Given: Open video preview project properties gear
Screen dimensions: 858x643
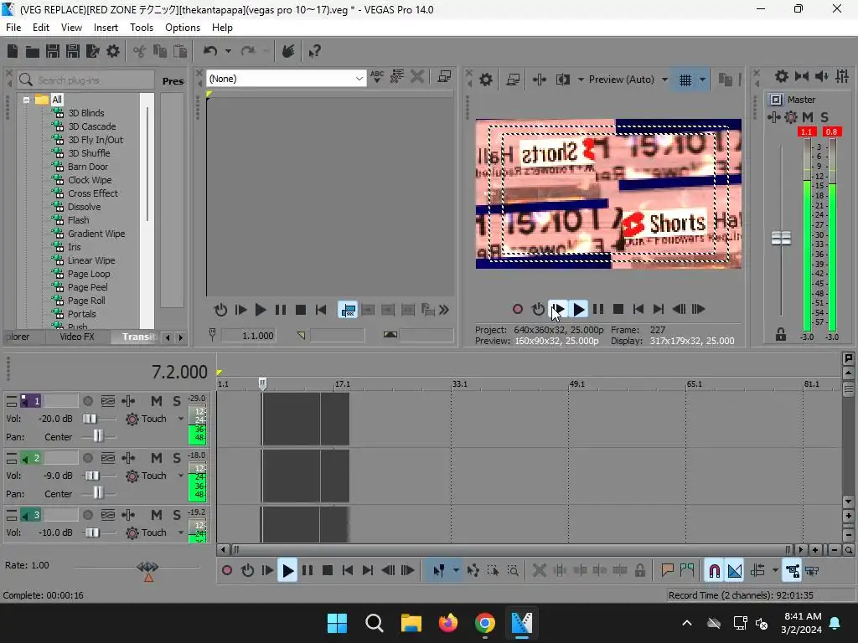Looking at the screenshot, I should (485, 80).
